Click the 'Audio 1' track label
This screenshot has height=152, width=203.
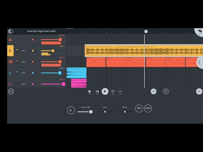[62, 46]
